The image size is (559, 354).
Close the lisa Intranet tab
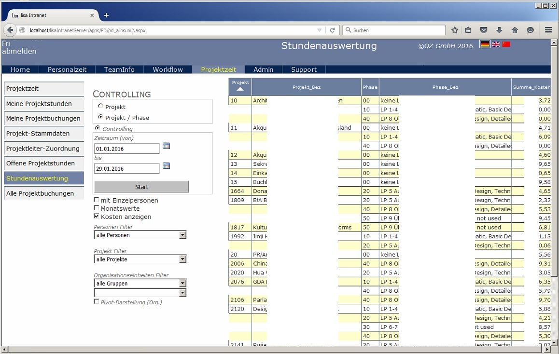coord(92,15)
